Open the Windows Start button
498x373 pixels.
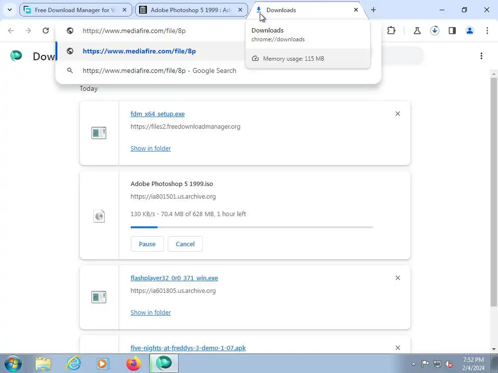pyautogui.click(x=13, y=363)
